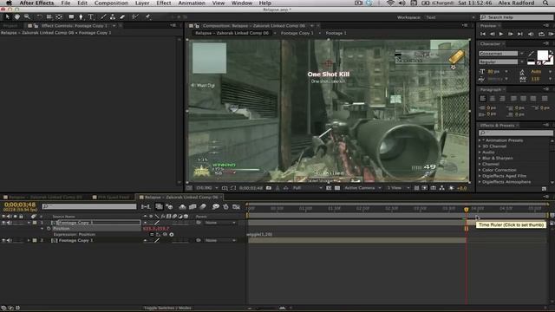Enable the expression equals toggle
This screenshot has width=555, height=312.
point(152,234)
